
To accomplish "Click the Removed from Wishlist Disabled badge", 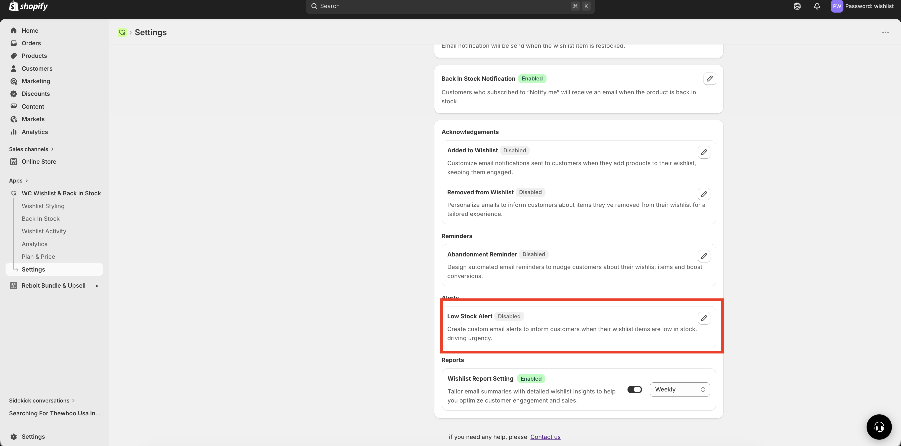I will (530, 192).
